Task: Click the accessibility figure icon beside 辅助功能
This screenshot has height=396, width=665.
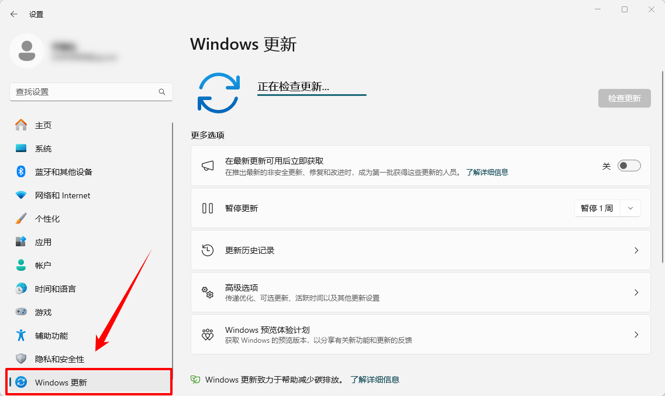Action: point(21,335)
